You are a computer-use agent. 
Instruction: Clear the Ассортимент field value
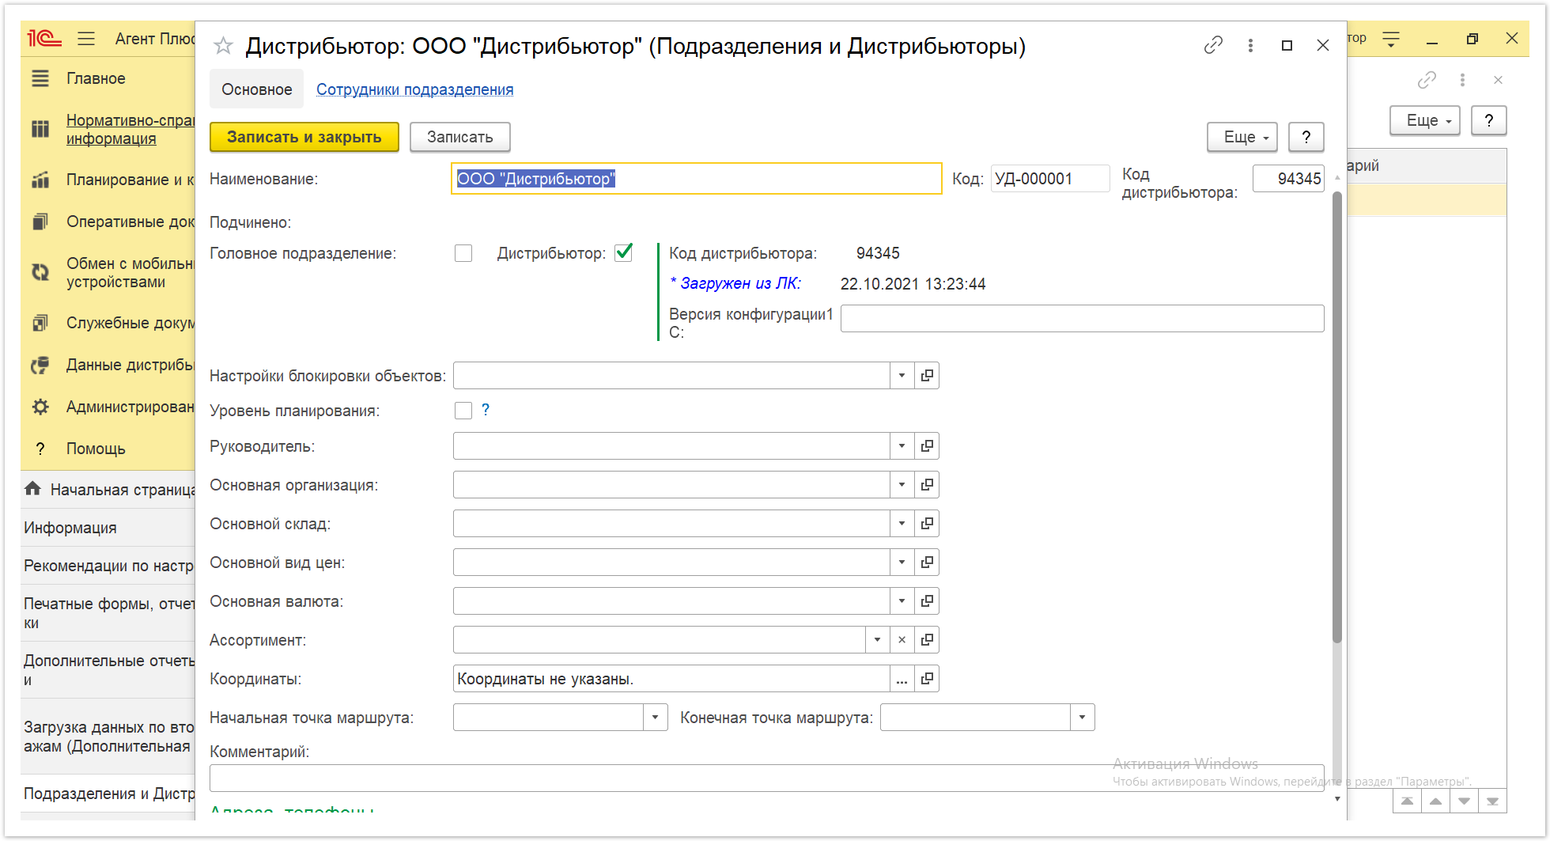coord(902,640)
